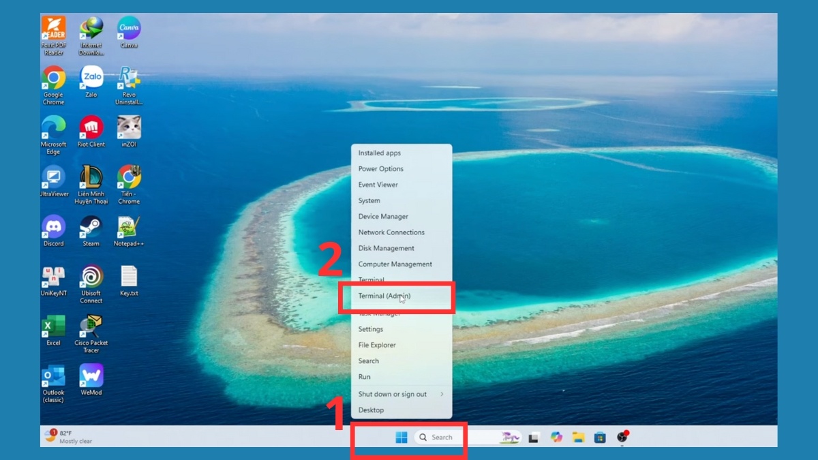Click the Riot Client desktop icon
Image resolution: width=818 pixels, height=460 pixels.
[91, 132]
